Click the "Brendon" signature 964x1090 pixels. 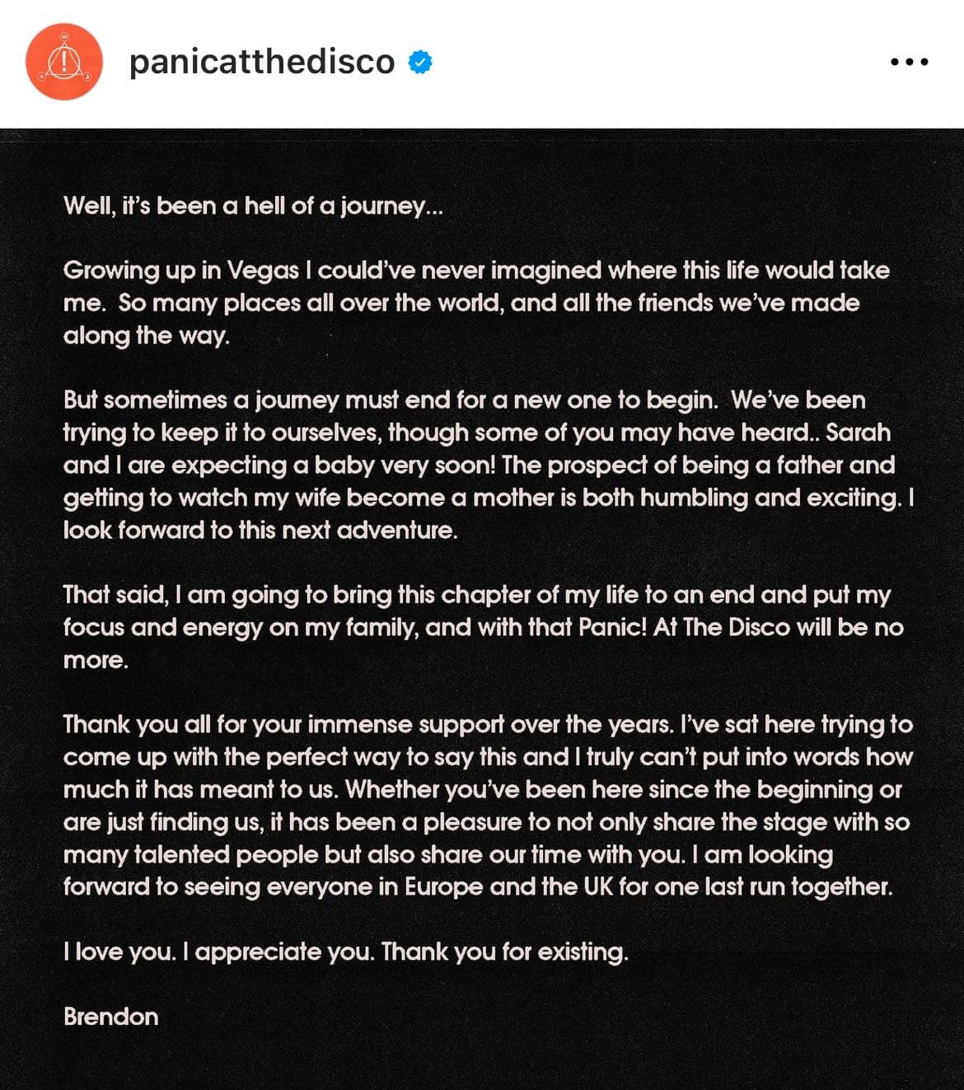[110, 1017]
